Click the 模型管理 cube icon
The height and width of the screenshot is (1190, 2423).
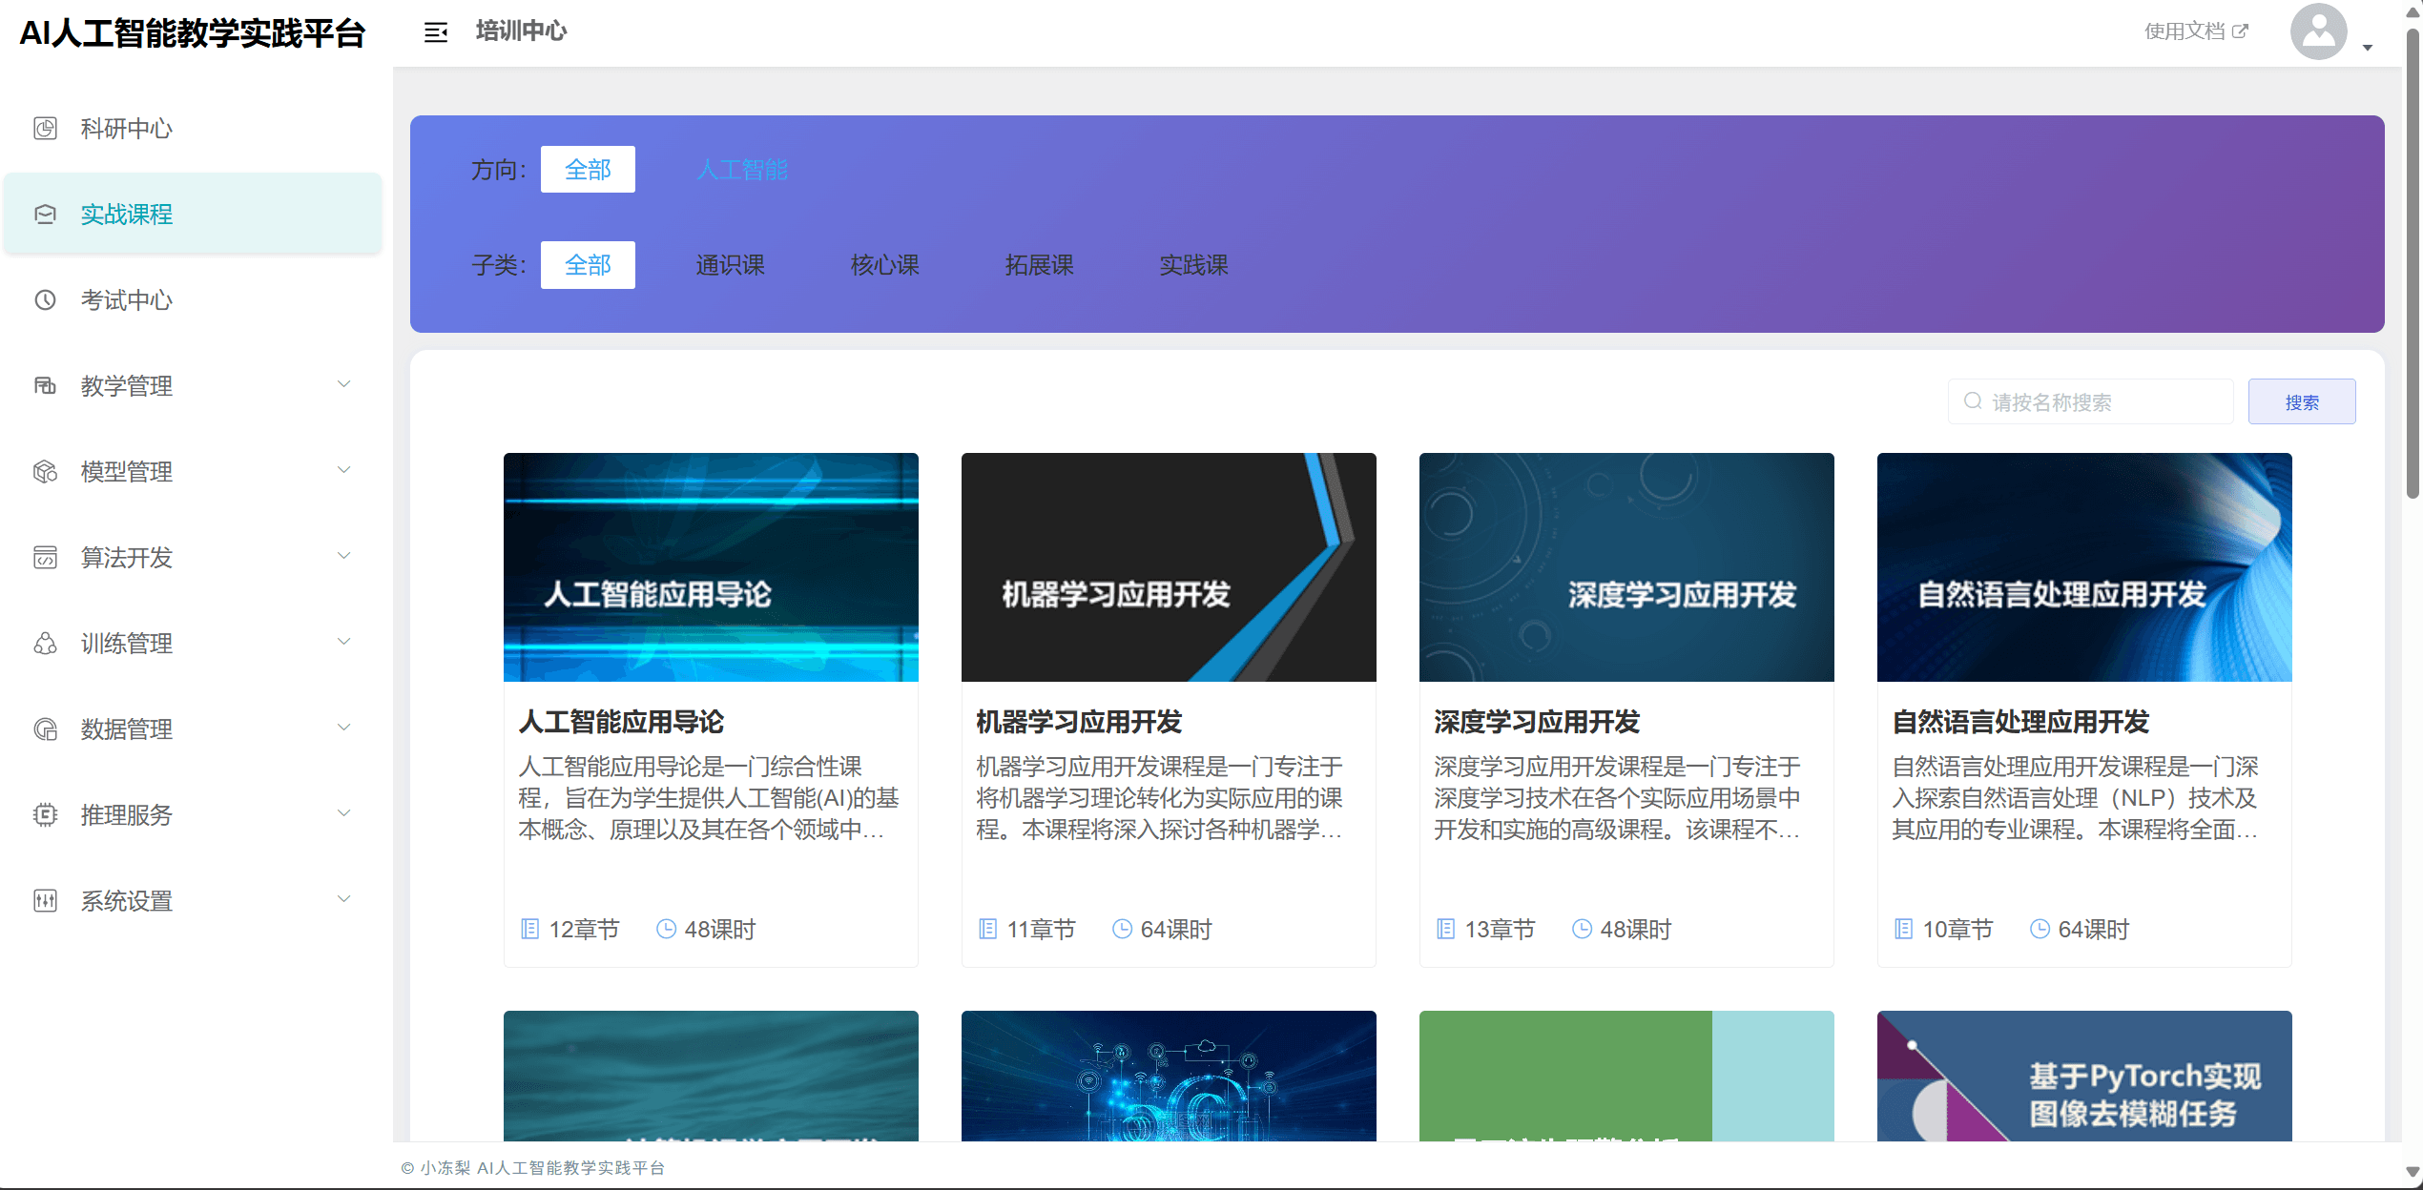point(46,472)
